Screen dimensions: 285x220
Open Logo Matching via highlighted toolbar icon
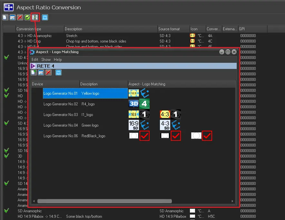point(35,17)
